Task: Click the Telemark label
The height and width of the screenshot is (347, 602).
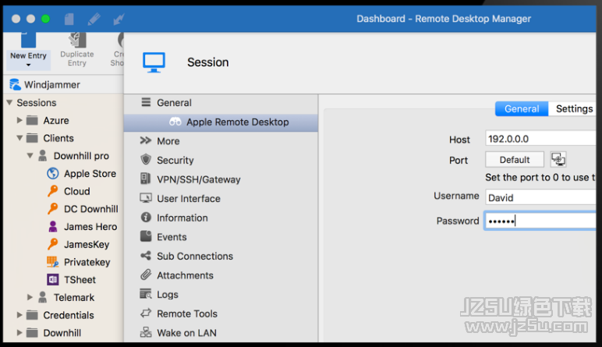Action: [74, 297]
